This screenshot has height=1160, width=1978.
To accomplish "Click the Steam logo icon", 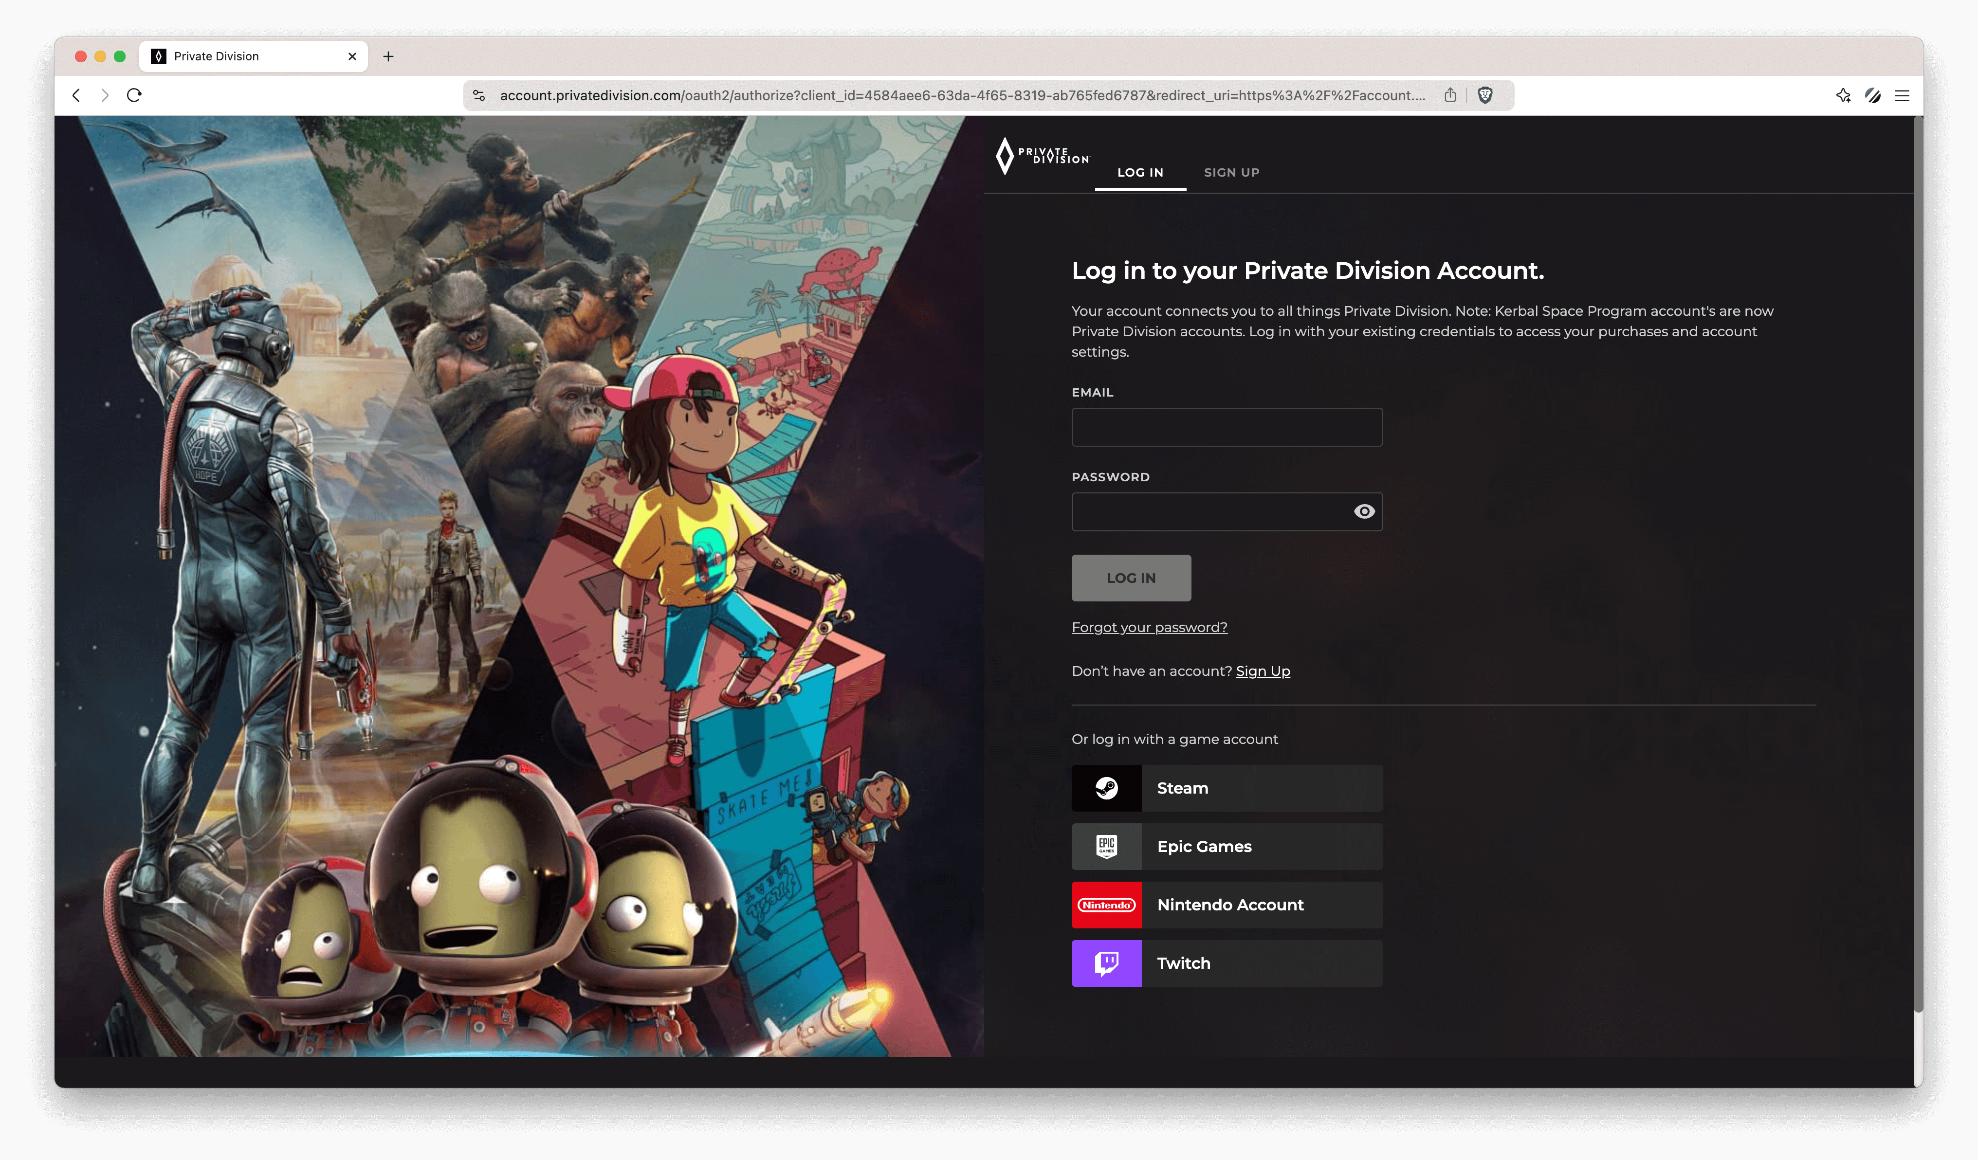I will click(x=1106, y=788).
